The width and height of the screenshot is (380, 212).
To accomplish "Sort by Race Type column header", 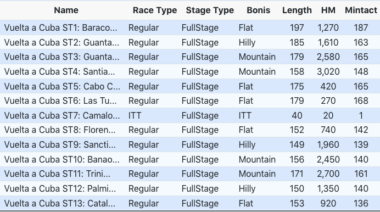I will point(155,10).
